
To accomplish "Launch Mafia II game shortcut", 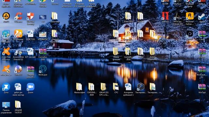I will point(165,16).
